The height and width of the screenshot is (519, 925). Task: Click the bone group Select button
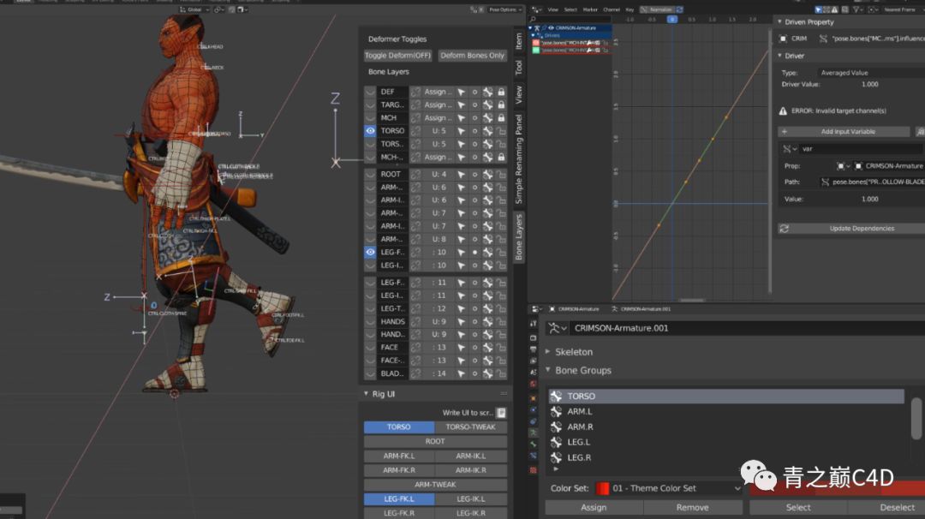798,507
